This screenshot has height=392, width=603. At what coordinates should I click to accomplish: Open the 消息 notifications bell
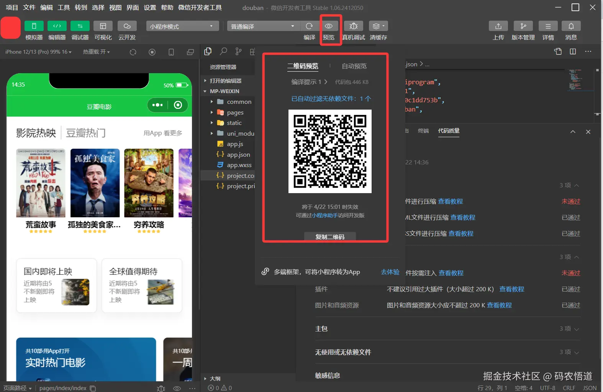tap(571, 26)
